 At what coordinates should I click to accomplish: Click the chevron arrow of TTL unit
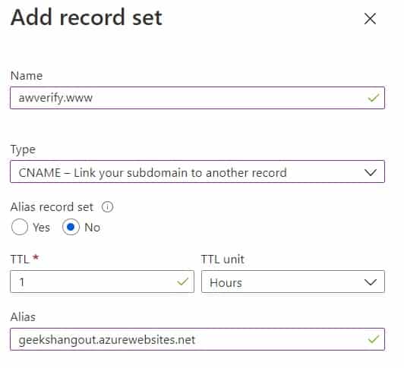(x=371, y=282)
